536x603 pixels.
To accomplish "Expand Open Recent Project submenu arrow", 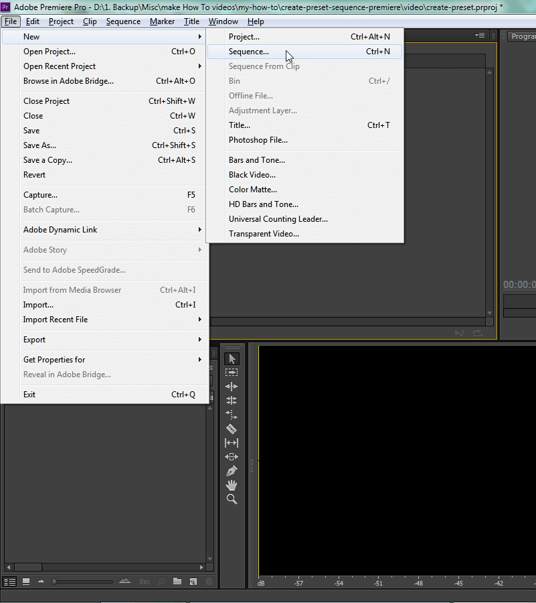I will coord(199,66).
